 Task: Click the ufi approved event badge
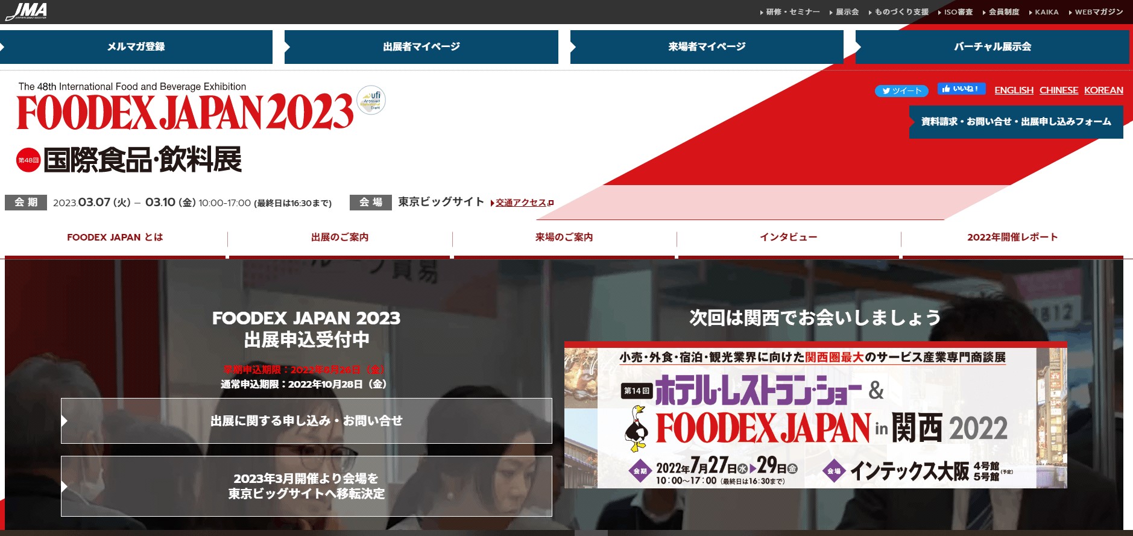click(371, 100)
